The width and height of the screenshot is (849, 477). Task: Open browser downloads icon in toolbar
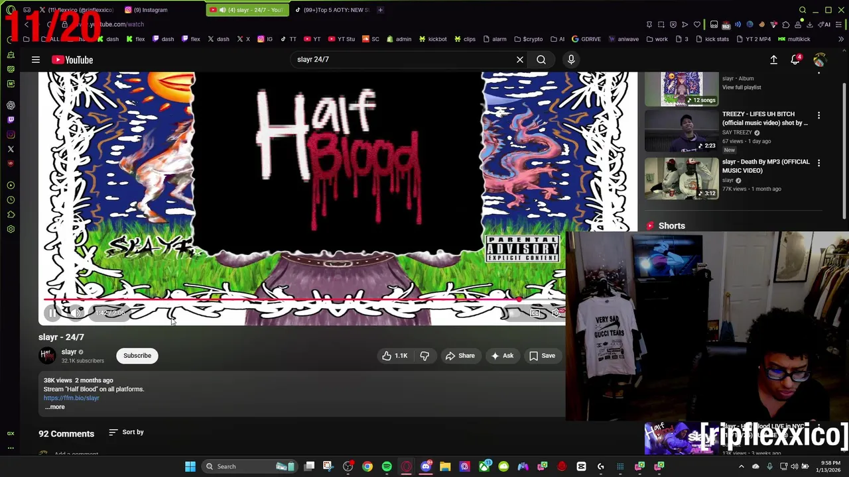pyautogui.click(x=810, y=25)
